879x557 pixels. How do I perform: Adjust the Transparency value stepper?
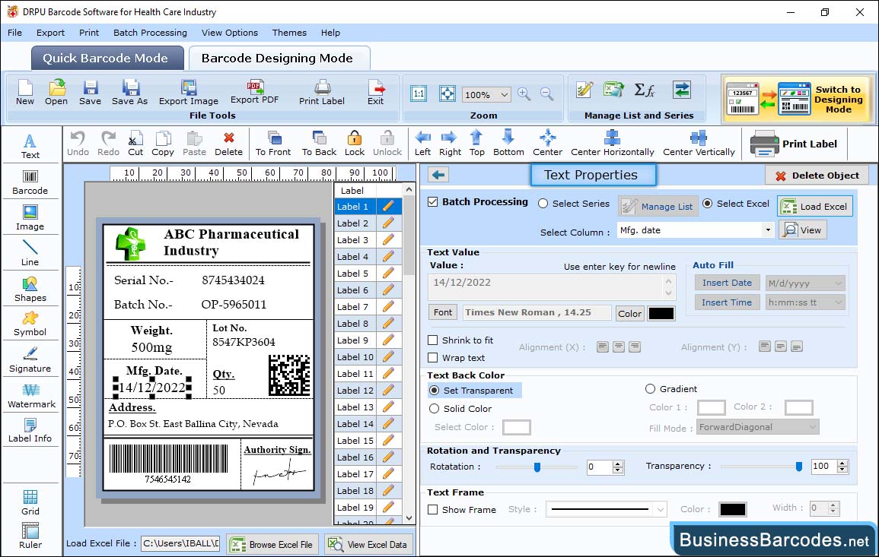pyautogui.click(x=842, y=467)
